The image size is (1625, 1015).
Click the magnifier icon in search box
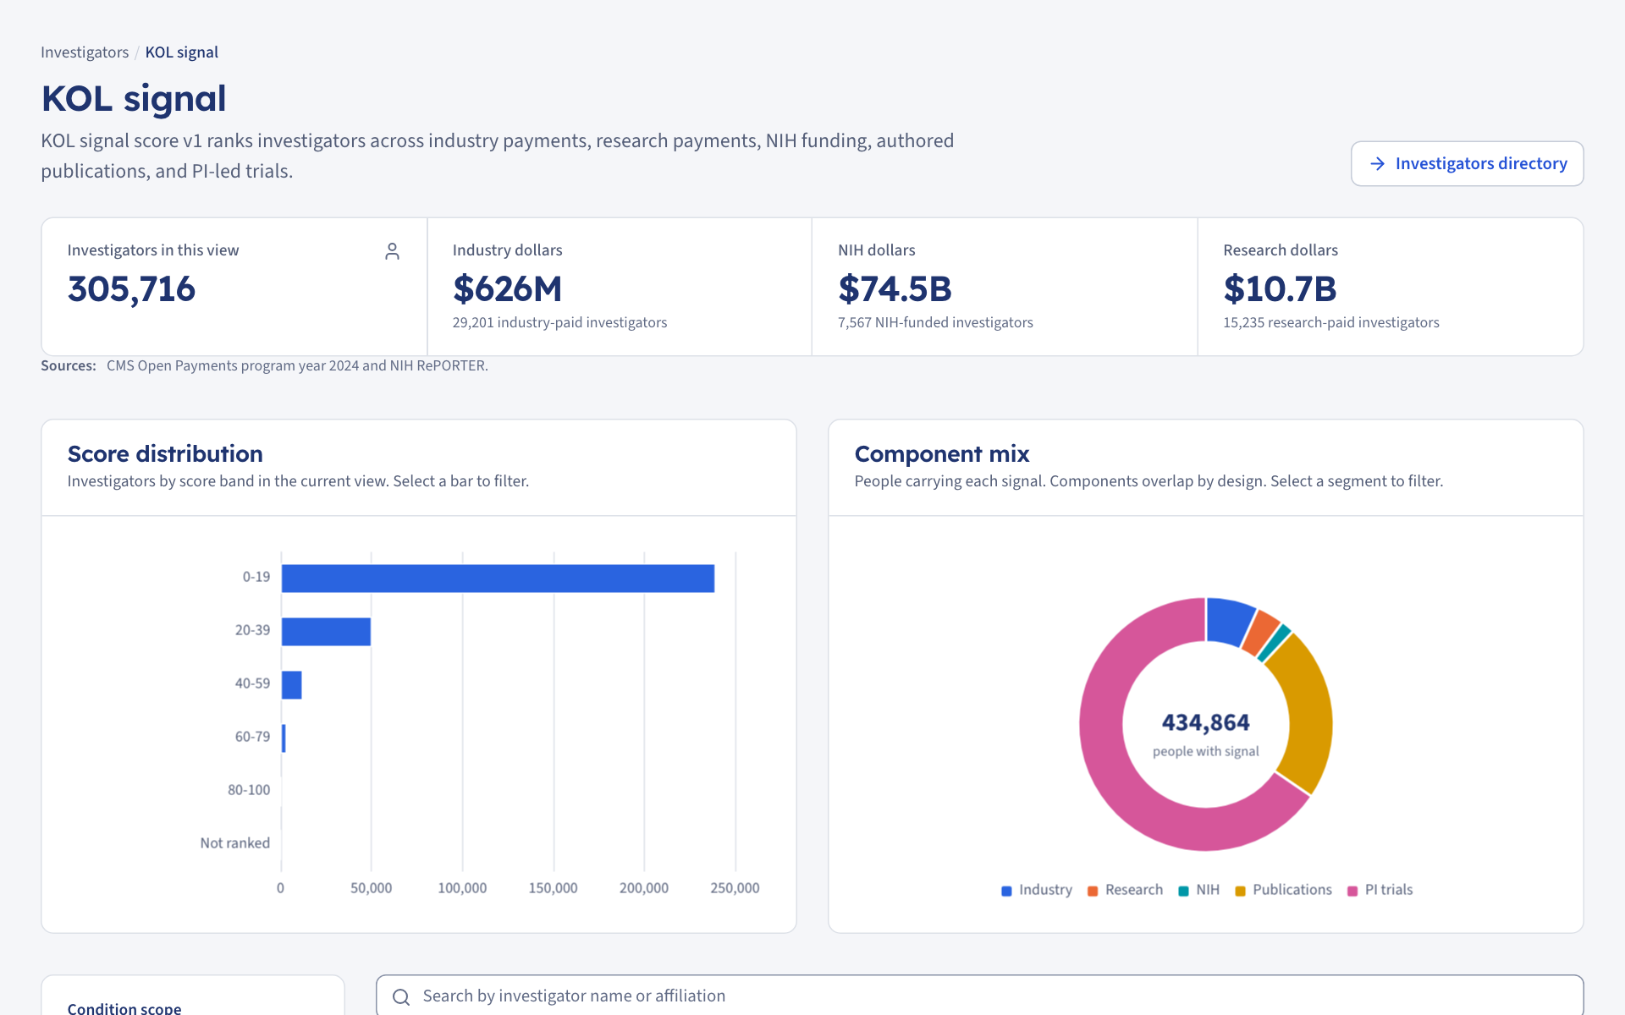point(401,996)
